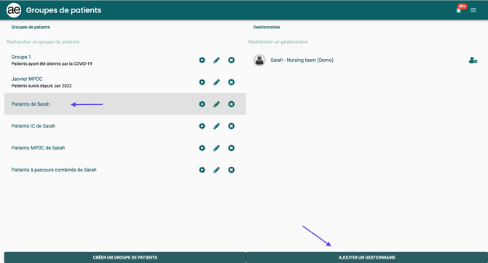Remove manager Sarah - Nursing team

[473, 60]
